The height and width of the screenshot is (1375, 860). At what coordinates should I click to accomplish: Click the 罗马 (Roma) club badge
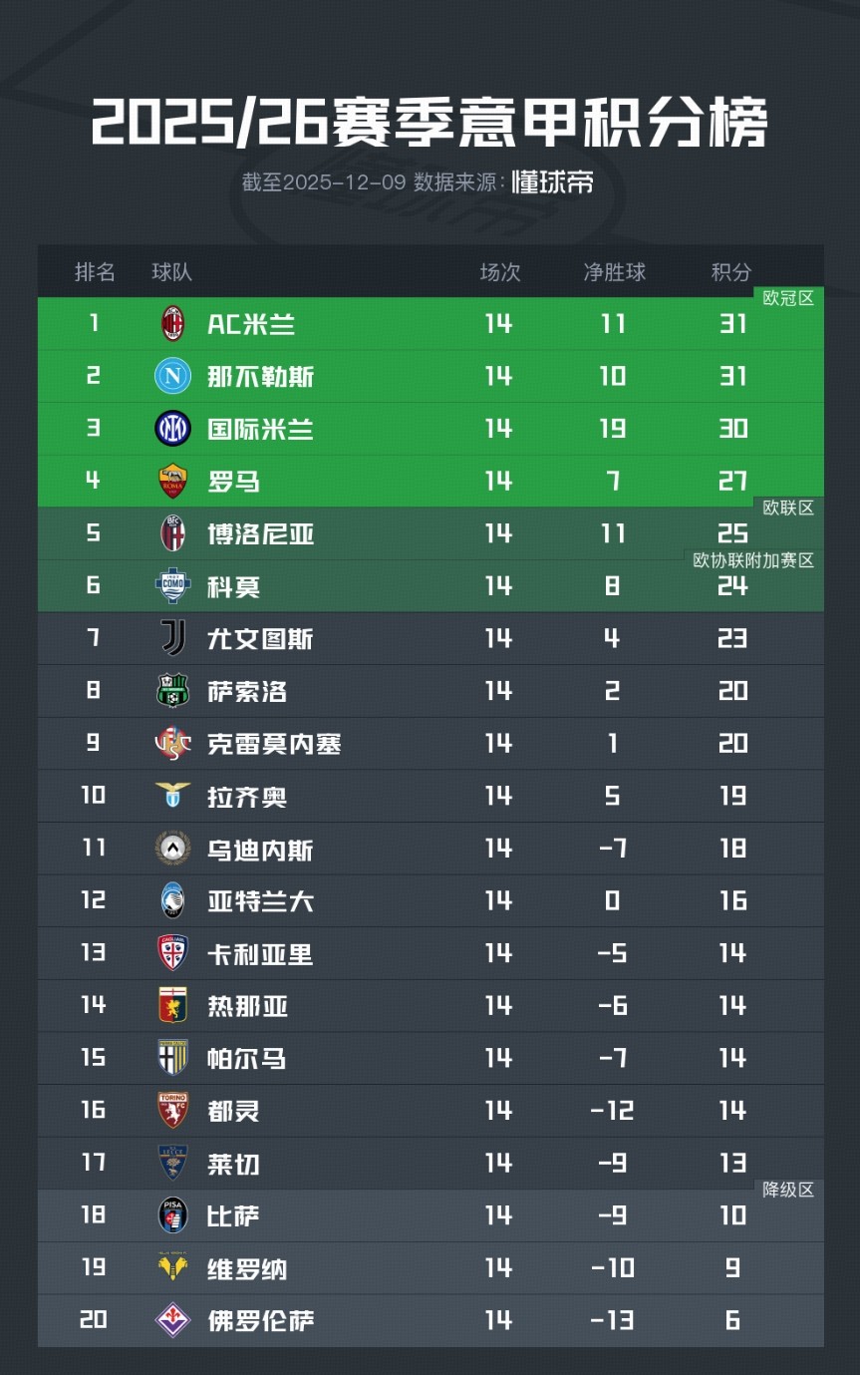click(x=172, y=482)
